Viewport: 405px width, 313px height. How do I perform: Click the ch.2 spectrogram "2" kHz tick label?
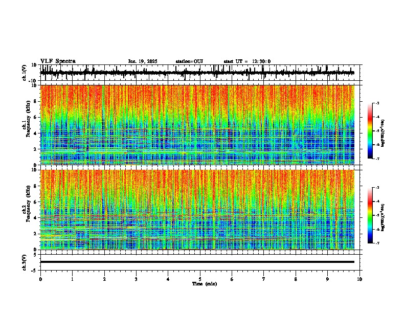[x=36, y=234]
